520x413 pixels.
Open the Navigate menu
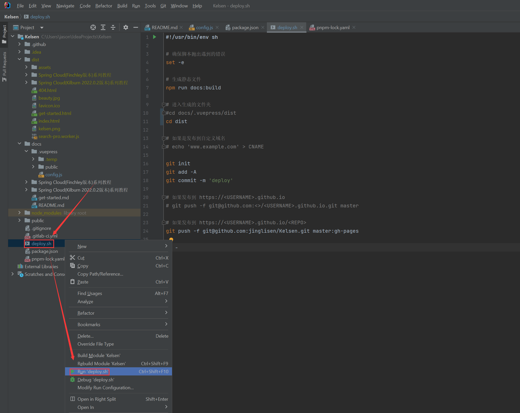65,6
